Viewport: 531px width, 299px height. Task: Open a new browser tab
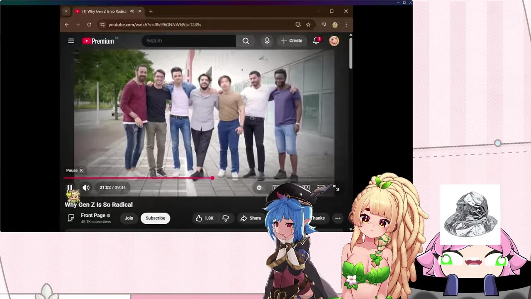click(151, 11)
